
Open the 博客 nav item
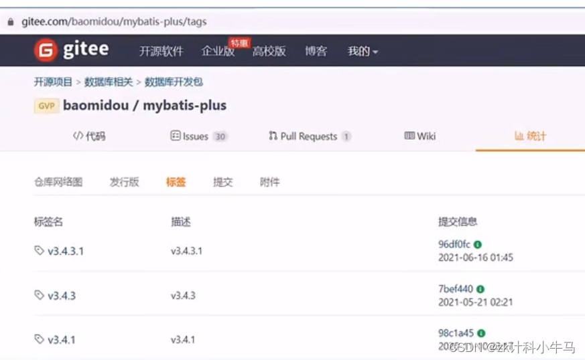316,51
